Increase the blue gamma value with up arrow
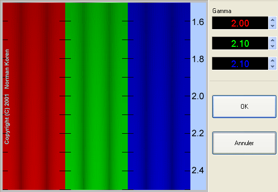Viewport: 278px width, 192px height. 272,60
